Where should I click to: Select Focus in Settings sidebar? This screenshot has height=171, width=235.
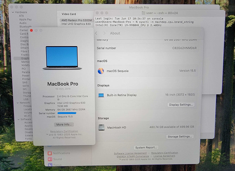coord(57,165)
